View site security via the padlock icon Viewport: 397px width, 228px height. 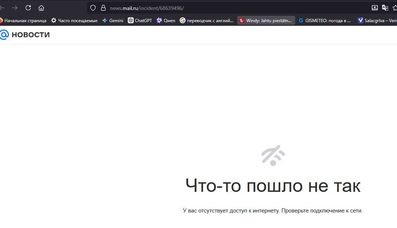point(103,8)
